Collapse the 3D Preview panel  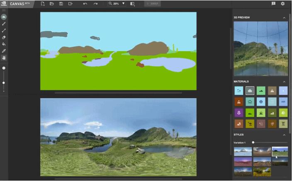(x=284, y=18)
